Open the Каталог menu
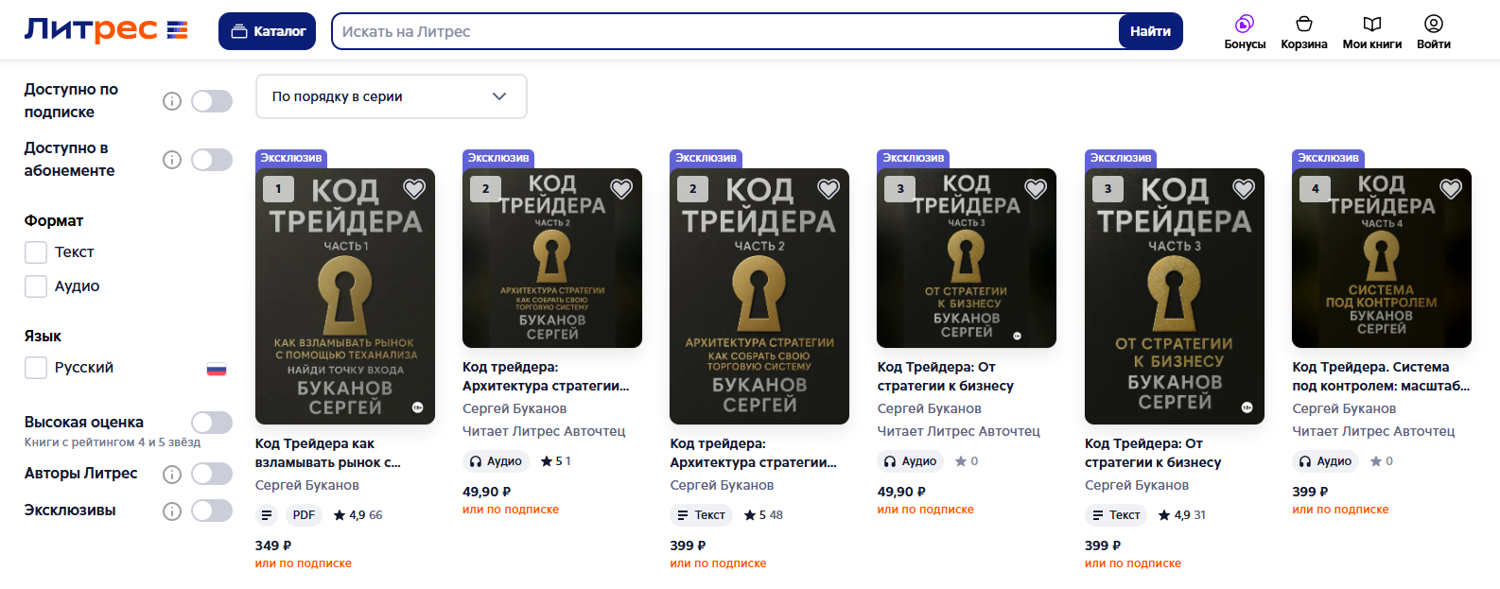This screenshot has width=1500, height=589. click(x=268, y=31)
